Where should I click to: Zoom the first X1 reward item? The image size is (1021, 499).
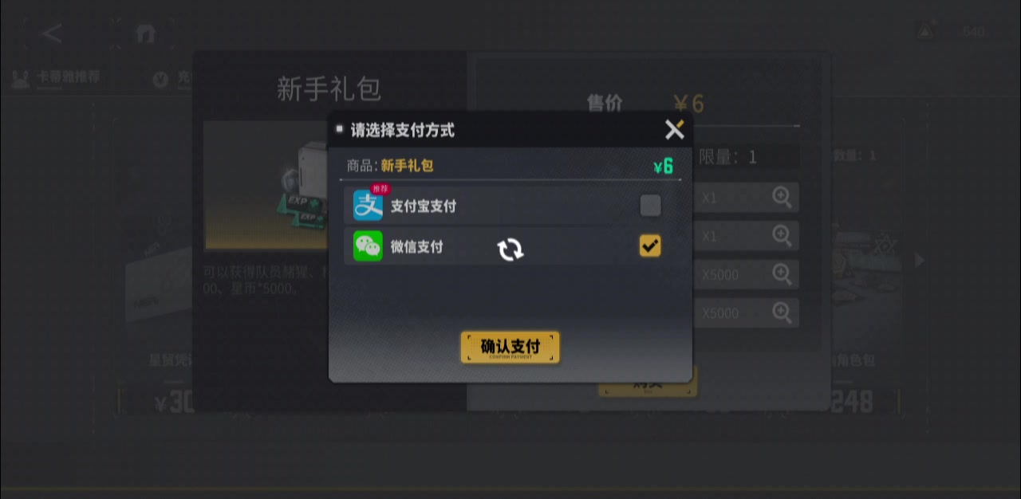point(782,197)
